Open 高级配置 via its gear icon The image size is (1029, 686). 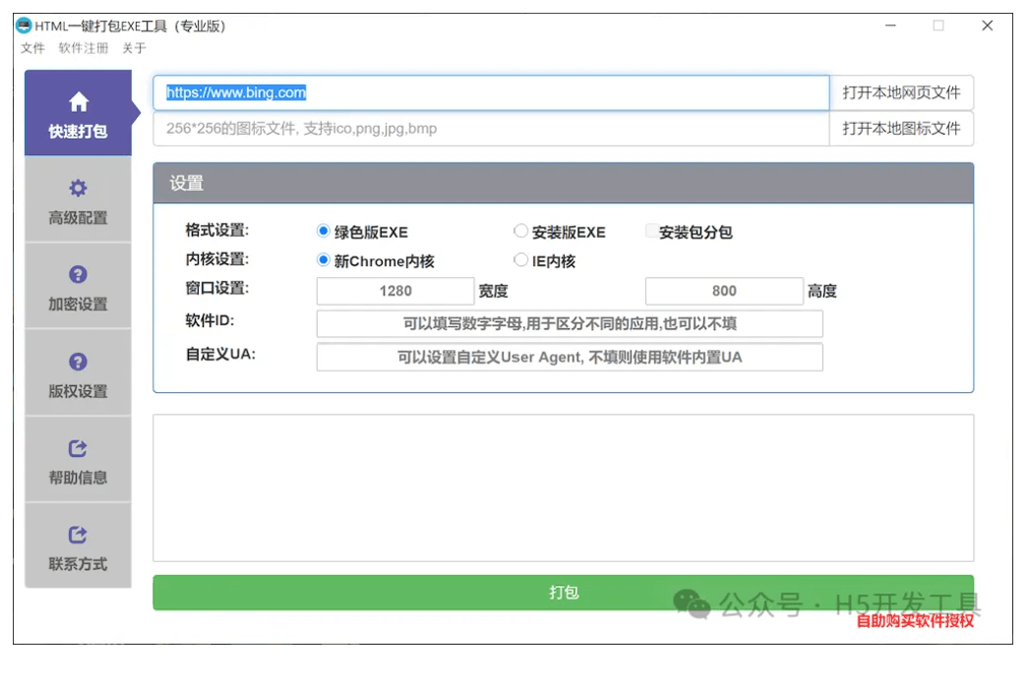[x=78, y=189]
